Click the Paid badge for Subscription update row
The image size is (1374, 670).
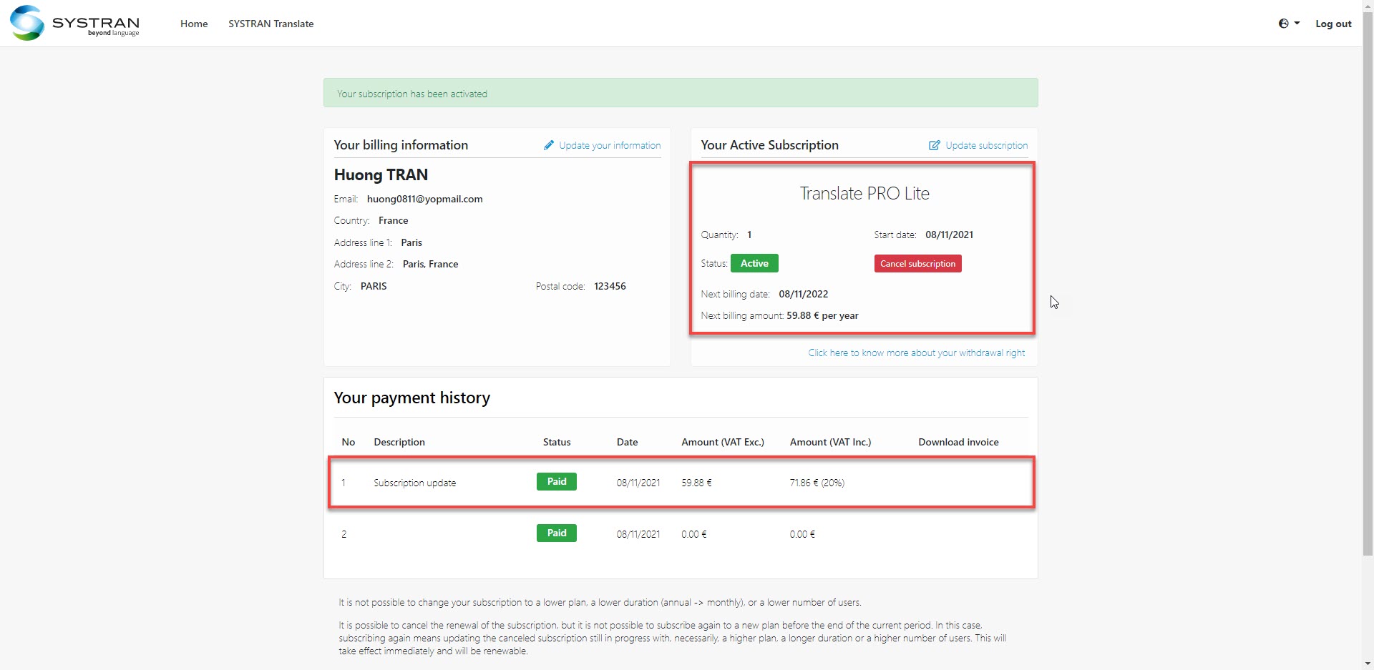point(557,482)
